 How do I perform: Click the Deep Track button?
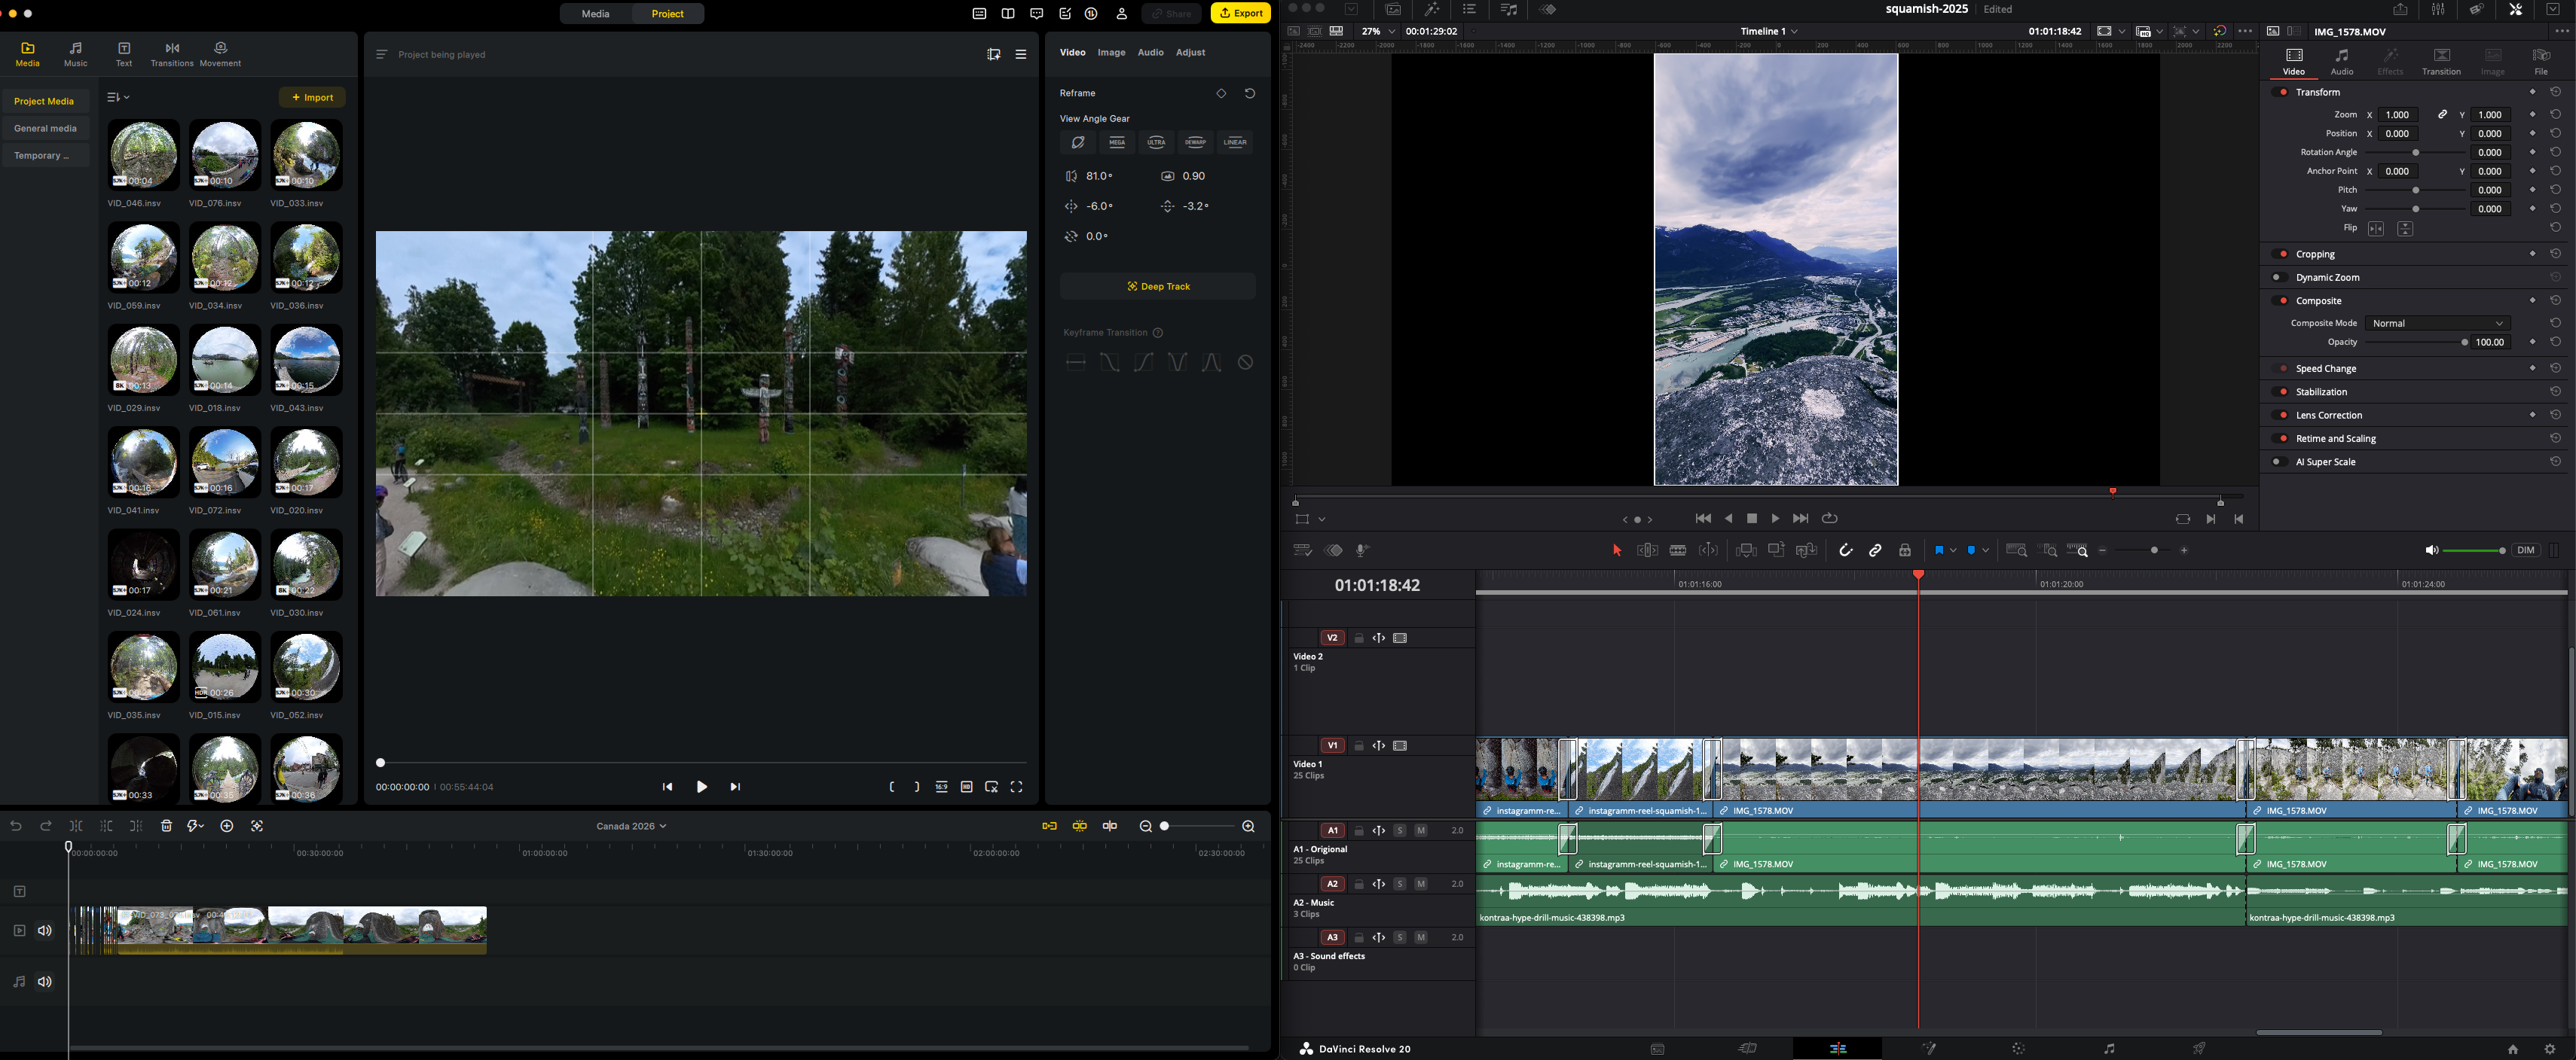(x=1157, y=286)
